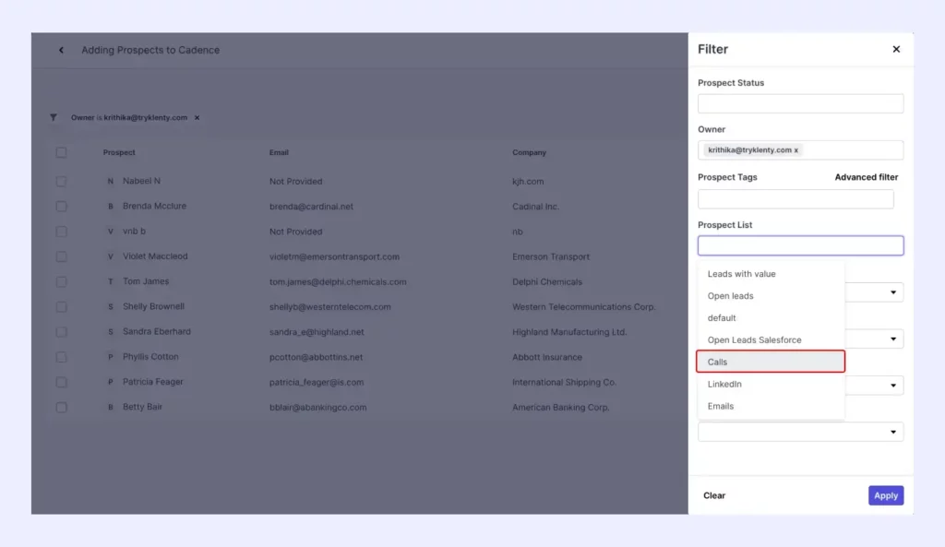Click the Email column header
Viewport: 945px width, 547px height.
[279, 152]
